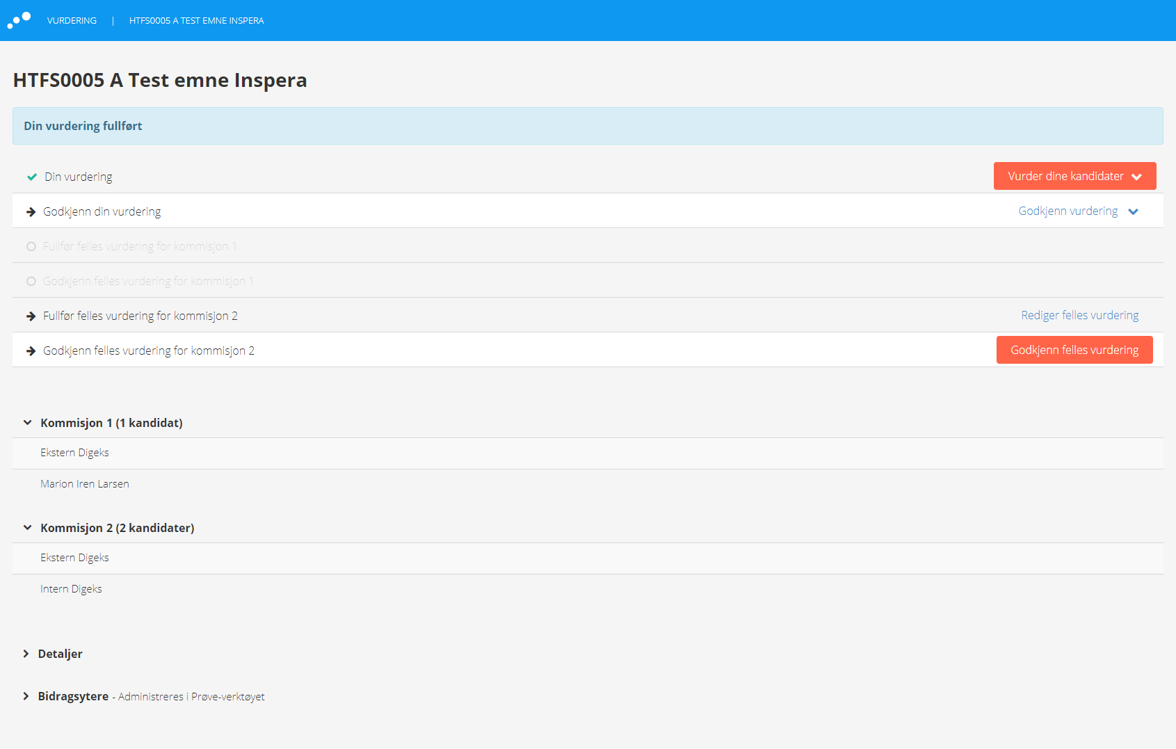Click the 'Din vurdering' step text
1176x749 pixels.
point(79,177)
